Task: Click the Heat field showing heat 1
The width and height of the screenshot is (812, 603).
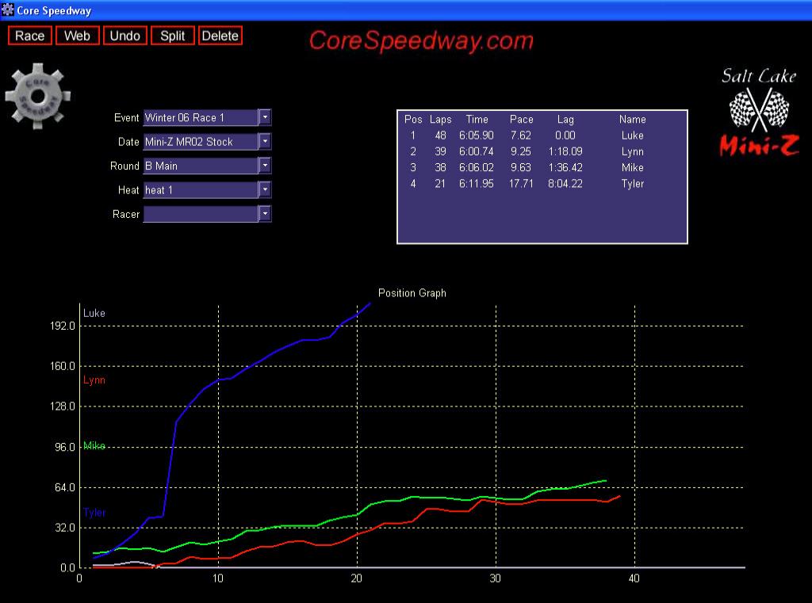Action: [201, 189]
